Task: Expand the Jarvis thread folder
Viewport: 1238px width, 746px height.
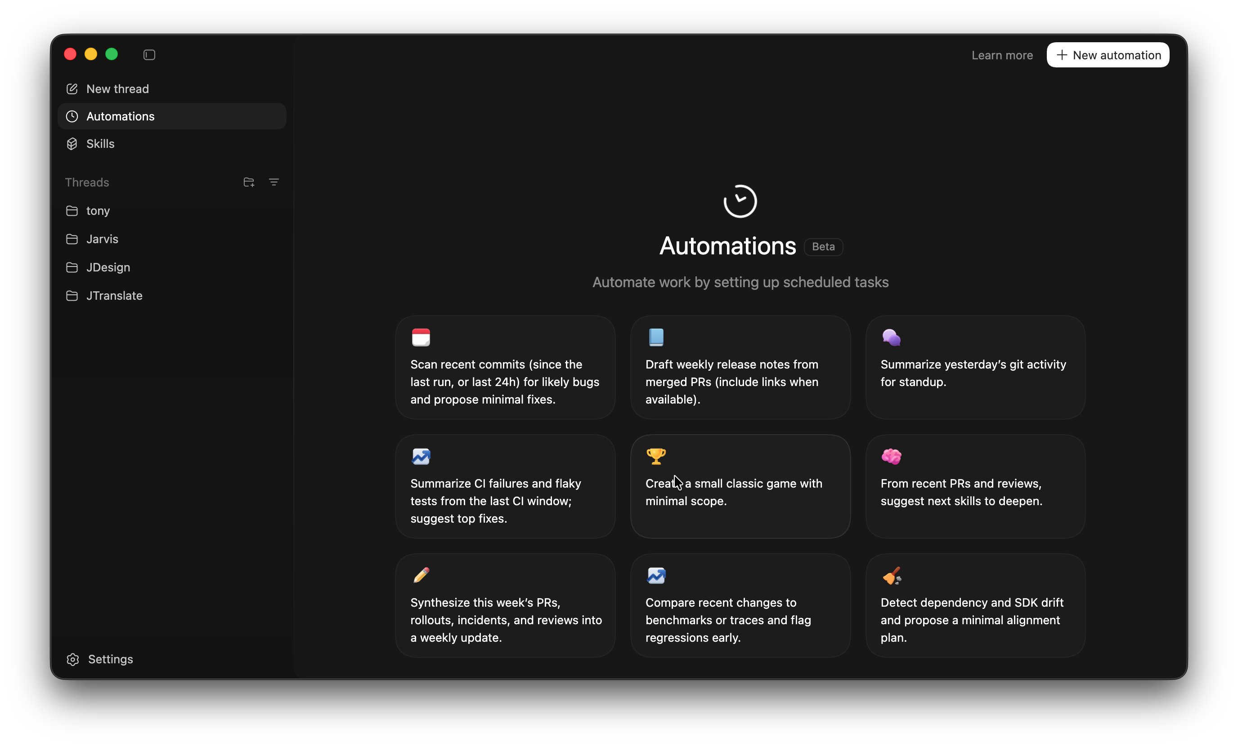Action: 102,239
